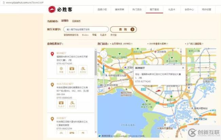The image size is (221, 140).
Task: Click the map zoom-in plus button
Action: 104,64
